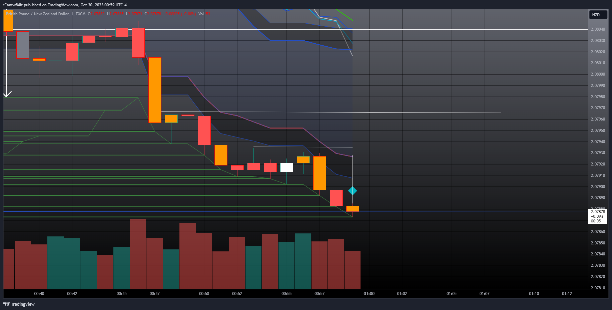Click price axis label 2.07940
This screenshot has height=310, width=612.
click(x=598, y=142)
